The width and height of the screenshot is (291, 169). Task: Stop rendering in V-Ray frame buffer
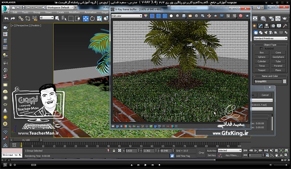(241, 16)
